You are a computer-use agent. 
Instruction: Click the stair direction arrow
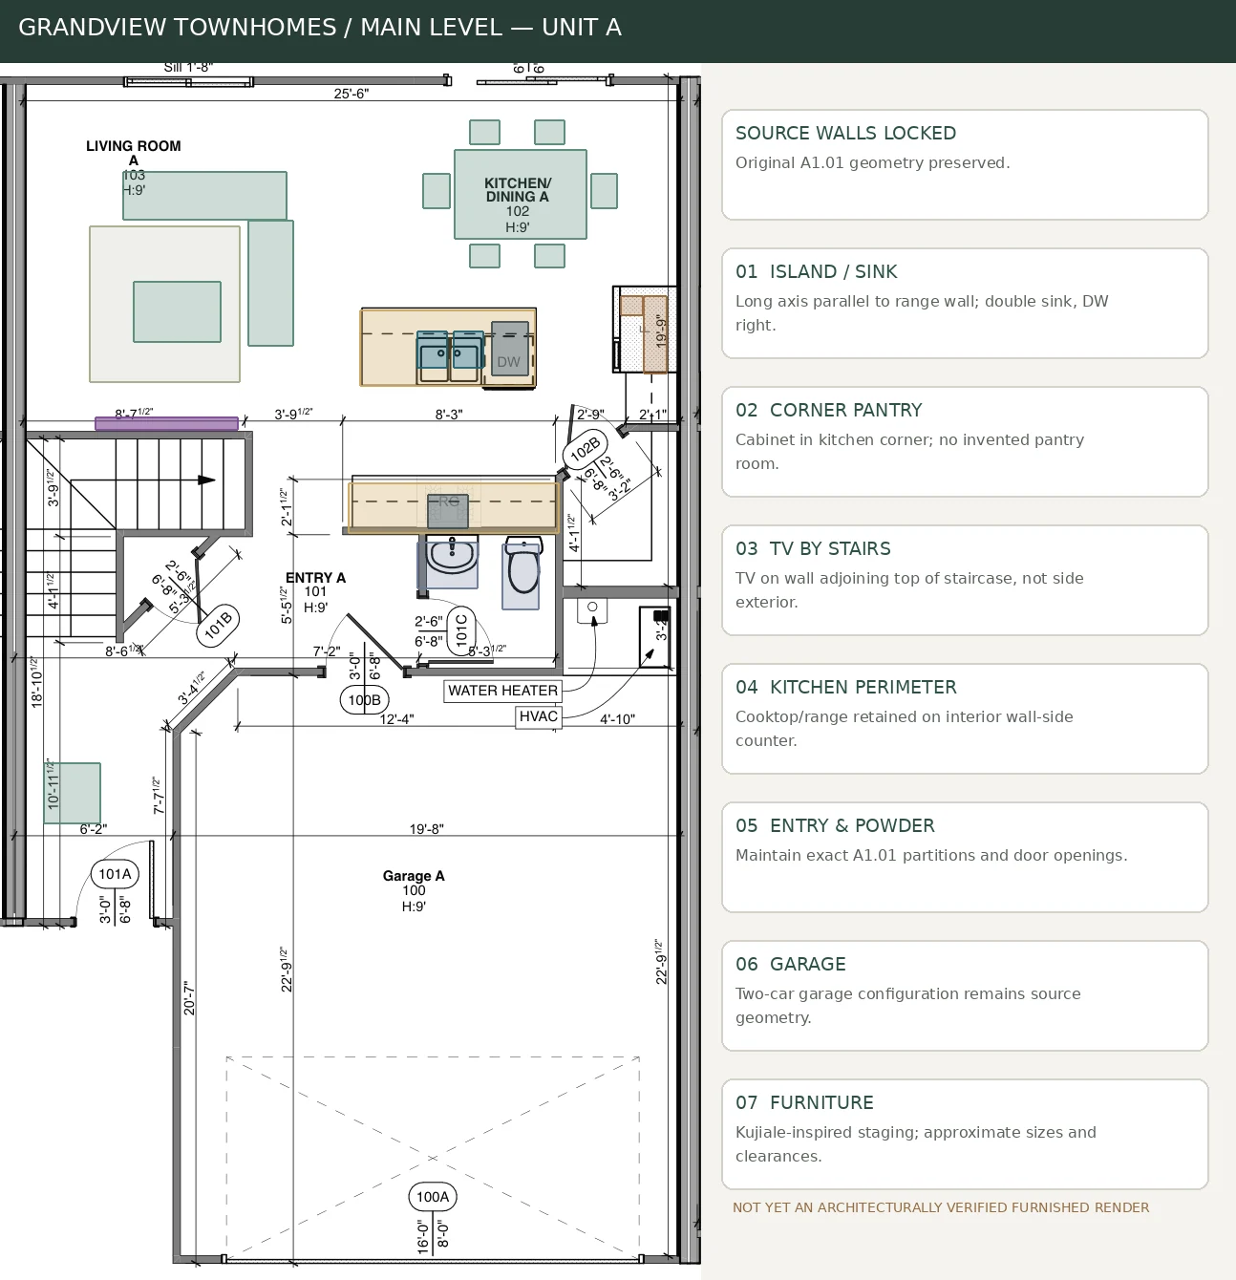pos(206,480)
